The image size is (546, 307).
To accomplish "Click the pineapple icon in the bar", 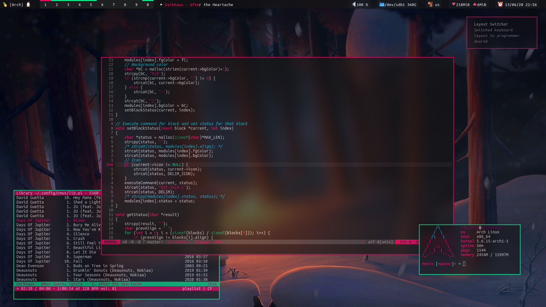I will [x=5, y=5].
